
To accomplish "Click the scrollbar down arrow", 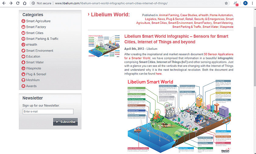I will pyautogui.click(x=255, y=153).
